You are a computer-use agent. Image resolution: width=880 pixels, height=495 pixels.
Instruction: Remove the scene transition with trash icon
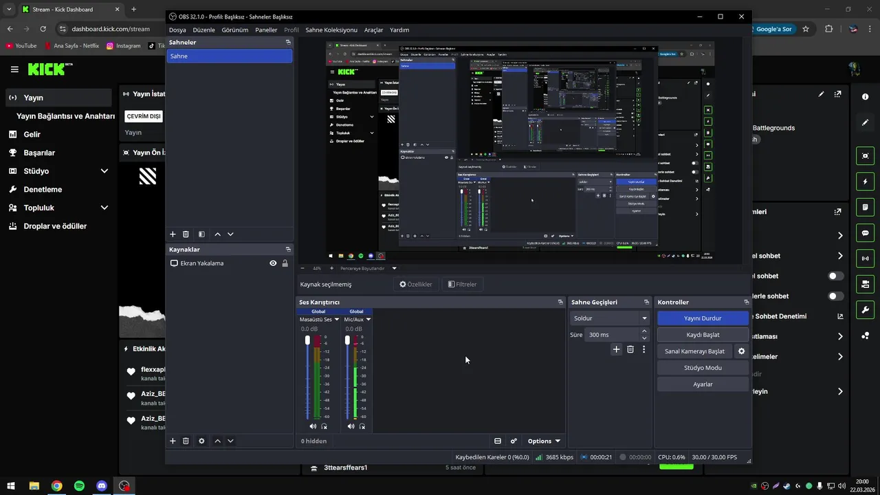[x=630, y=349]
